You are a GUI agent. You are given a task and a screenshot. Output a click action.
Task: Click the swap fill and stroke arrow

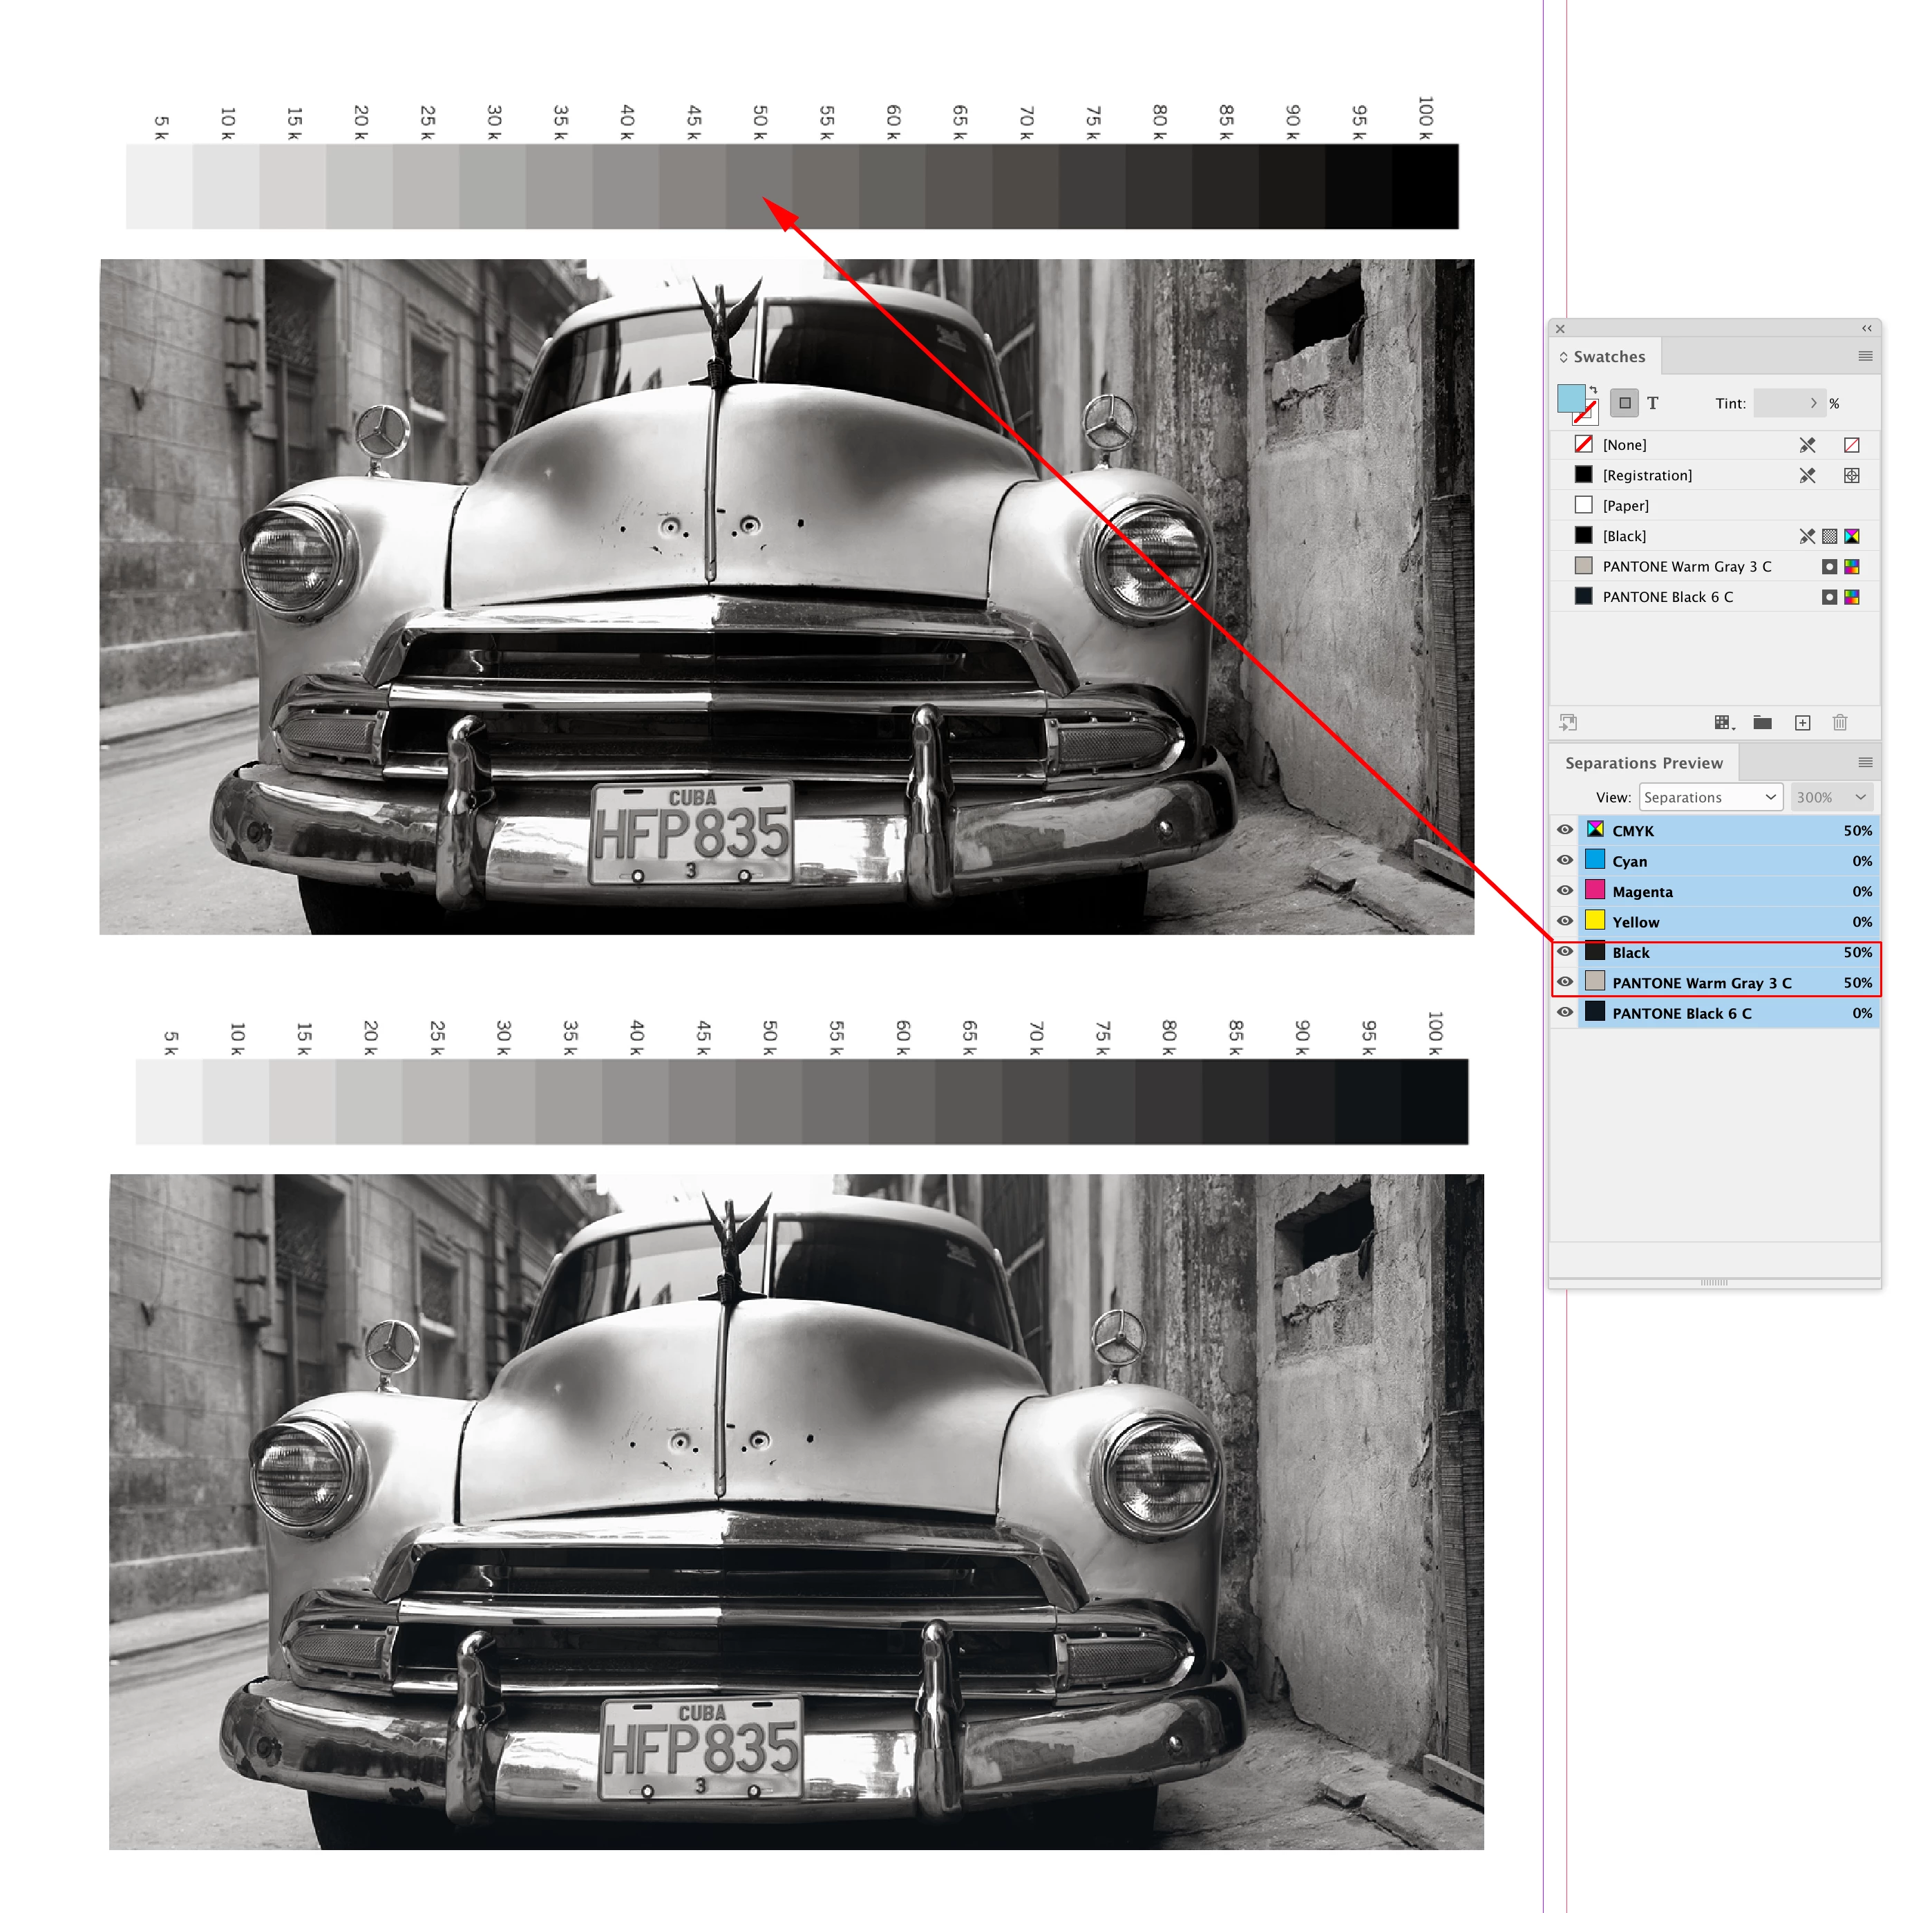click(1593, 390)
